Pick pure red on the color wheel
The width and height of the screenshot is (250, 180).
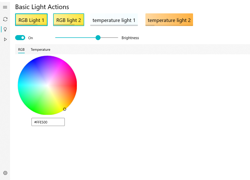point(75,86)
